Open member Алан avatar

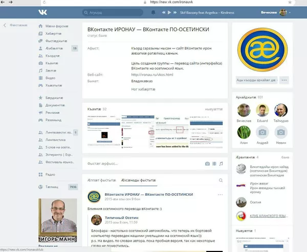[244, 132]
